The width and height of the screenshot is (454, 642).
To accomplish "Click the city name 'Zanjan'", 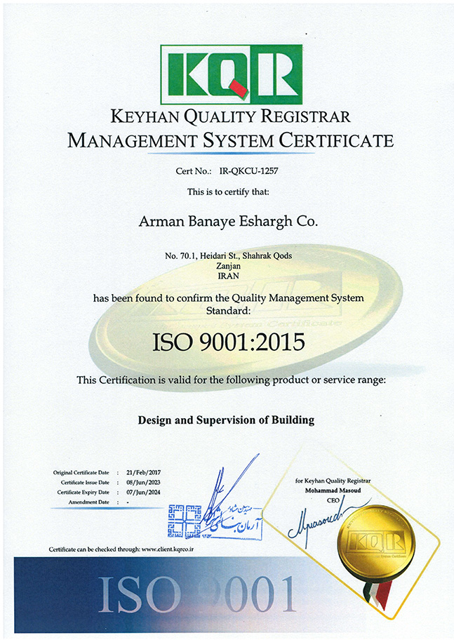I will coord(229,266).
